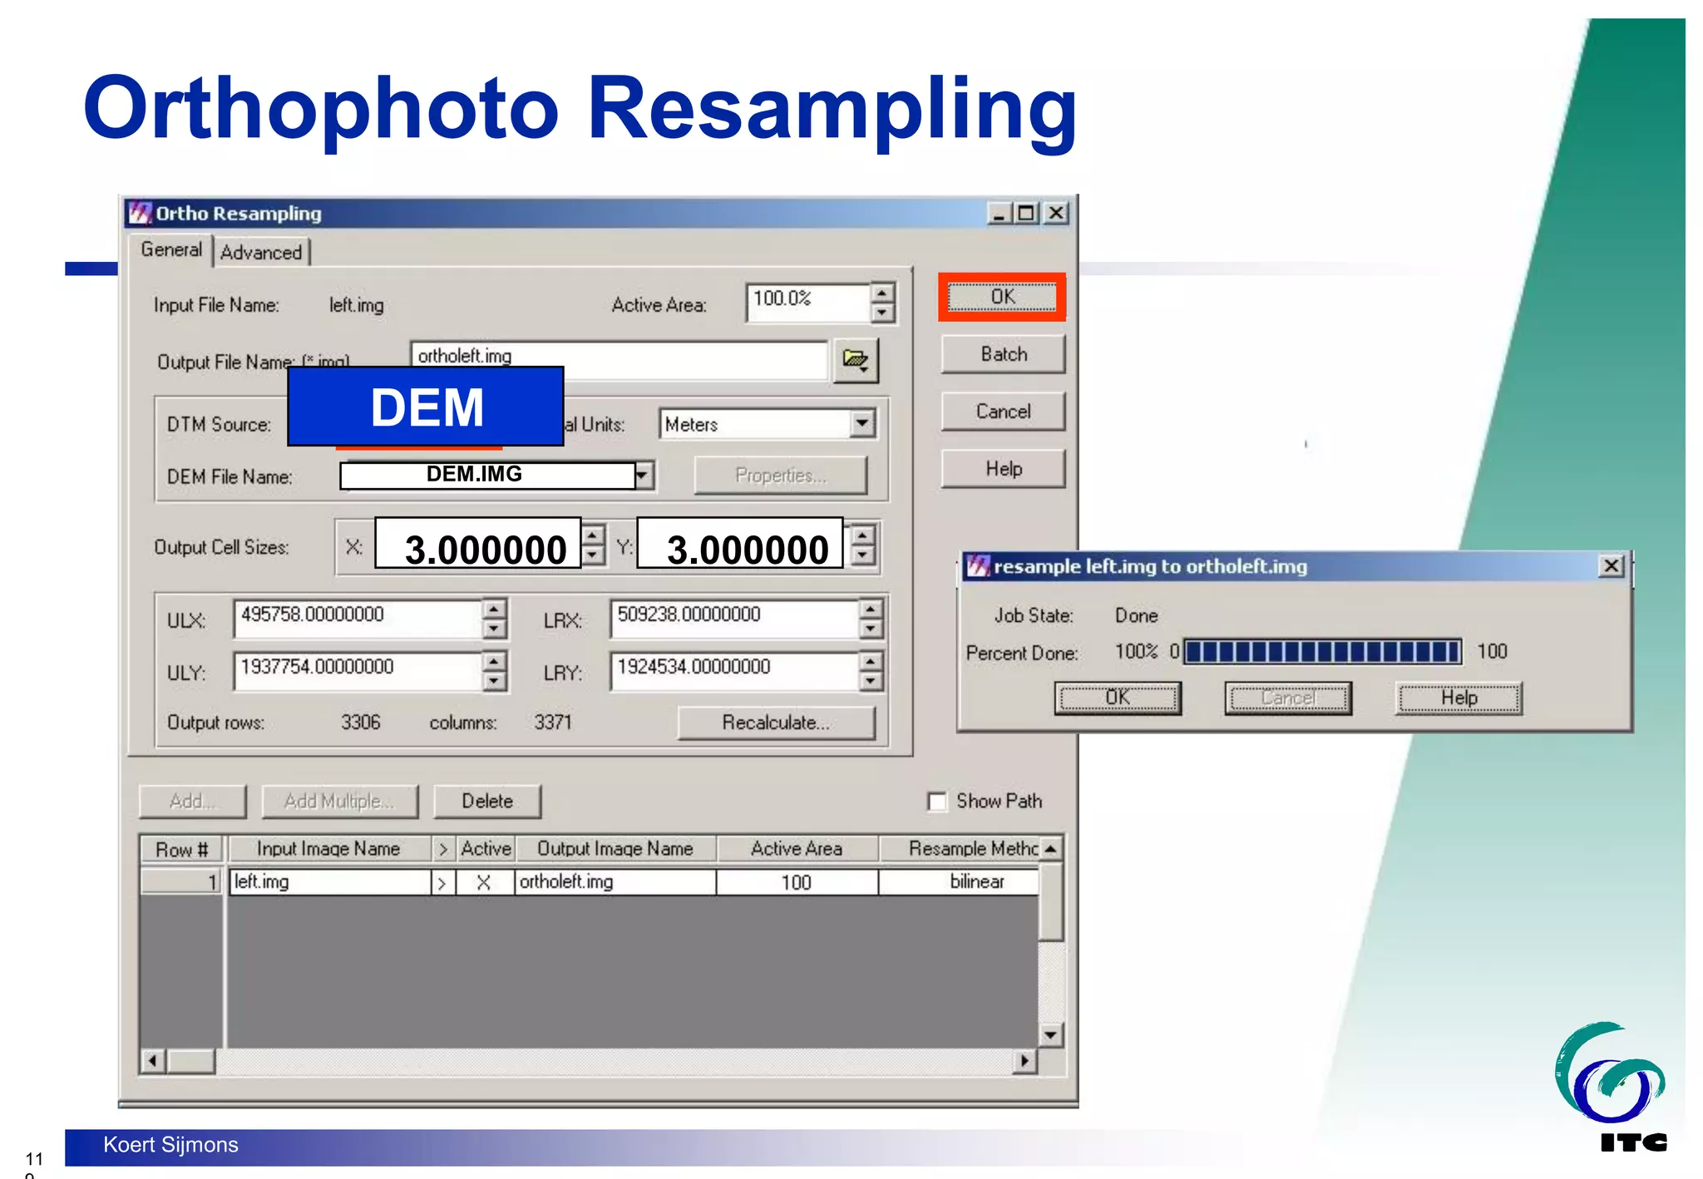Image resolution: width=1703 pixels, height=1179 pixels.
Task: Decrease the ULY coordinate value
Action: click(494, 682)
